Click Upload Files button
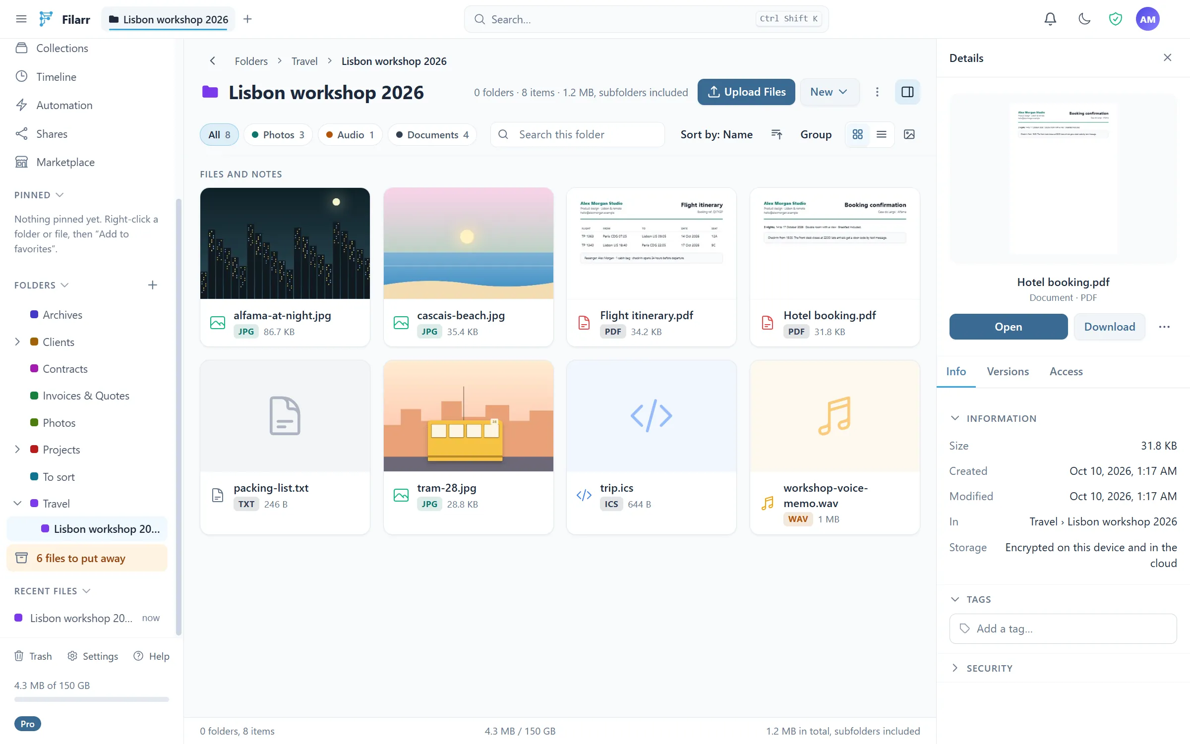This screenshot has width=1190, height=744. coord(746,92)
